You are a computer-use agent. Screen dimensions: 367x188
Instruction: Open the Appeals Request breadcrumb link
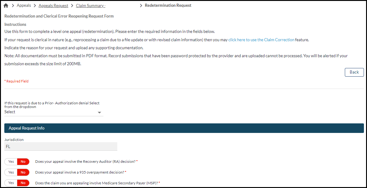pyautogui.click(x=53, y=6)
